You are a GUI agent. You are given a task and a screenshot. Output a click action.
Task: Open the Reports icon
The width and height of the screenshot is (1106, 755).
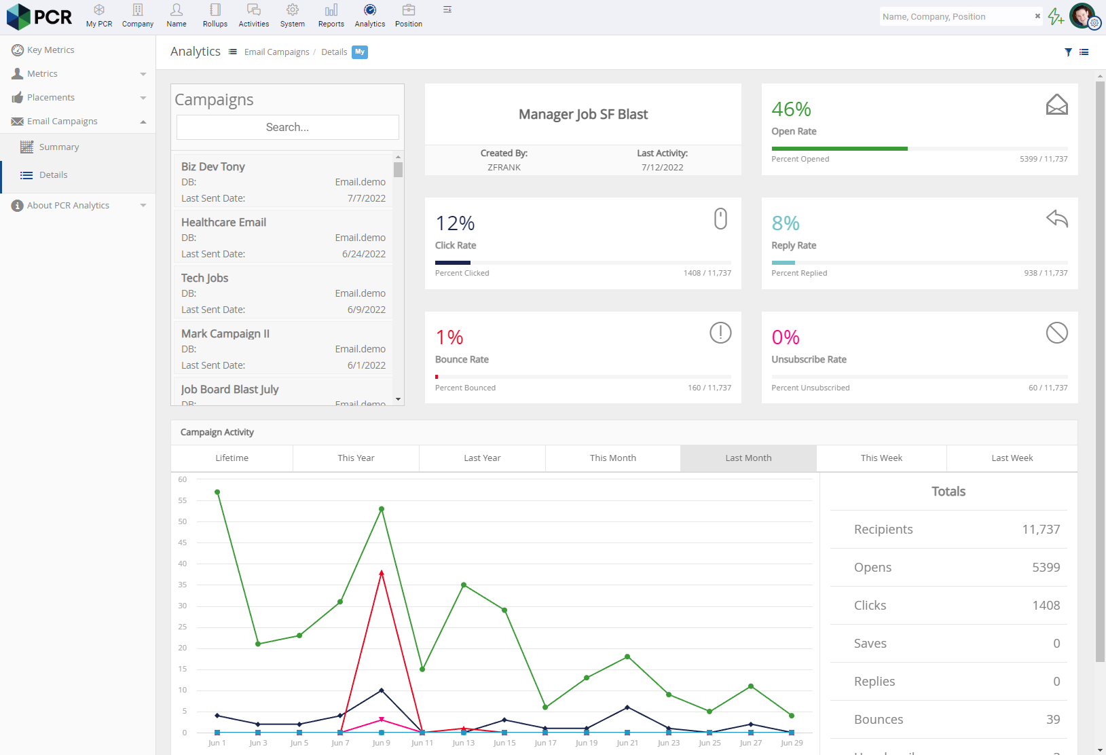(x=331, y=16)
